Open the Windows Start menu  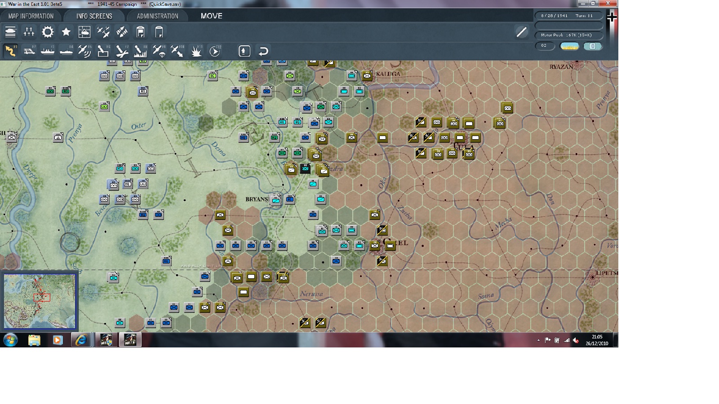click(x=10, y=340)
